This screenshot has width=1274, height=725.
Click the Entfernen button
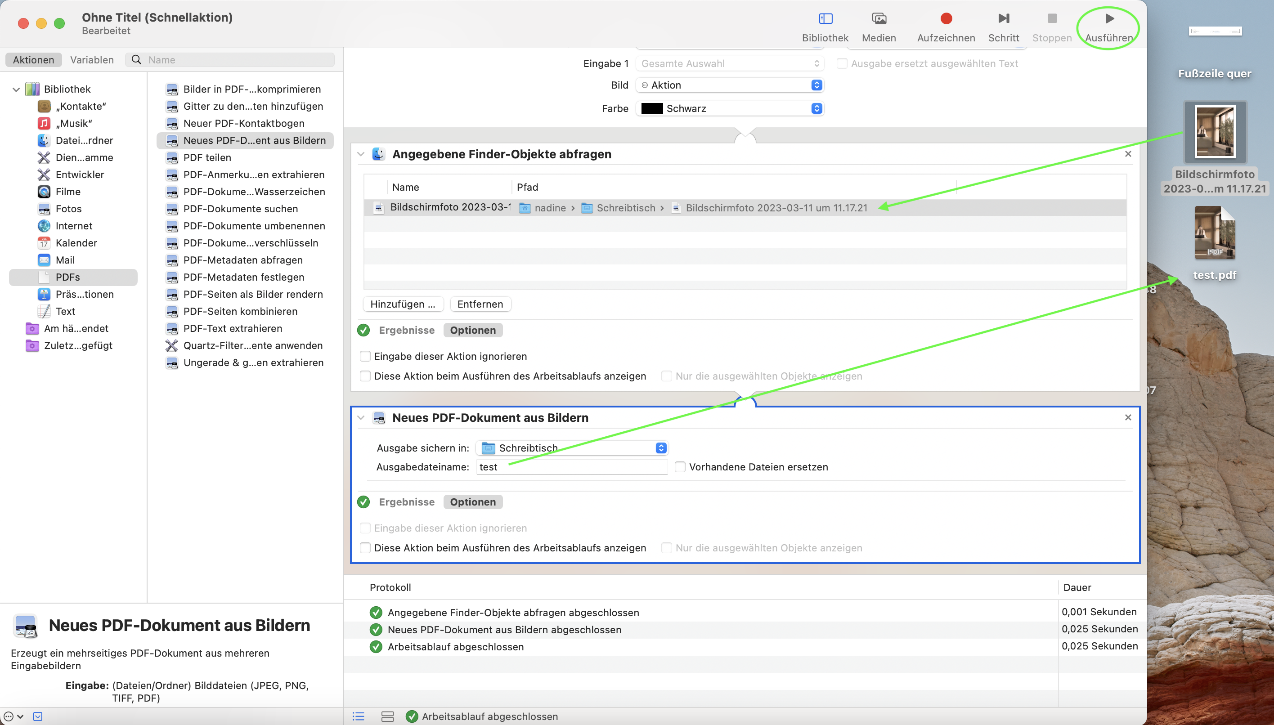480,304
